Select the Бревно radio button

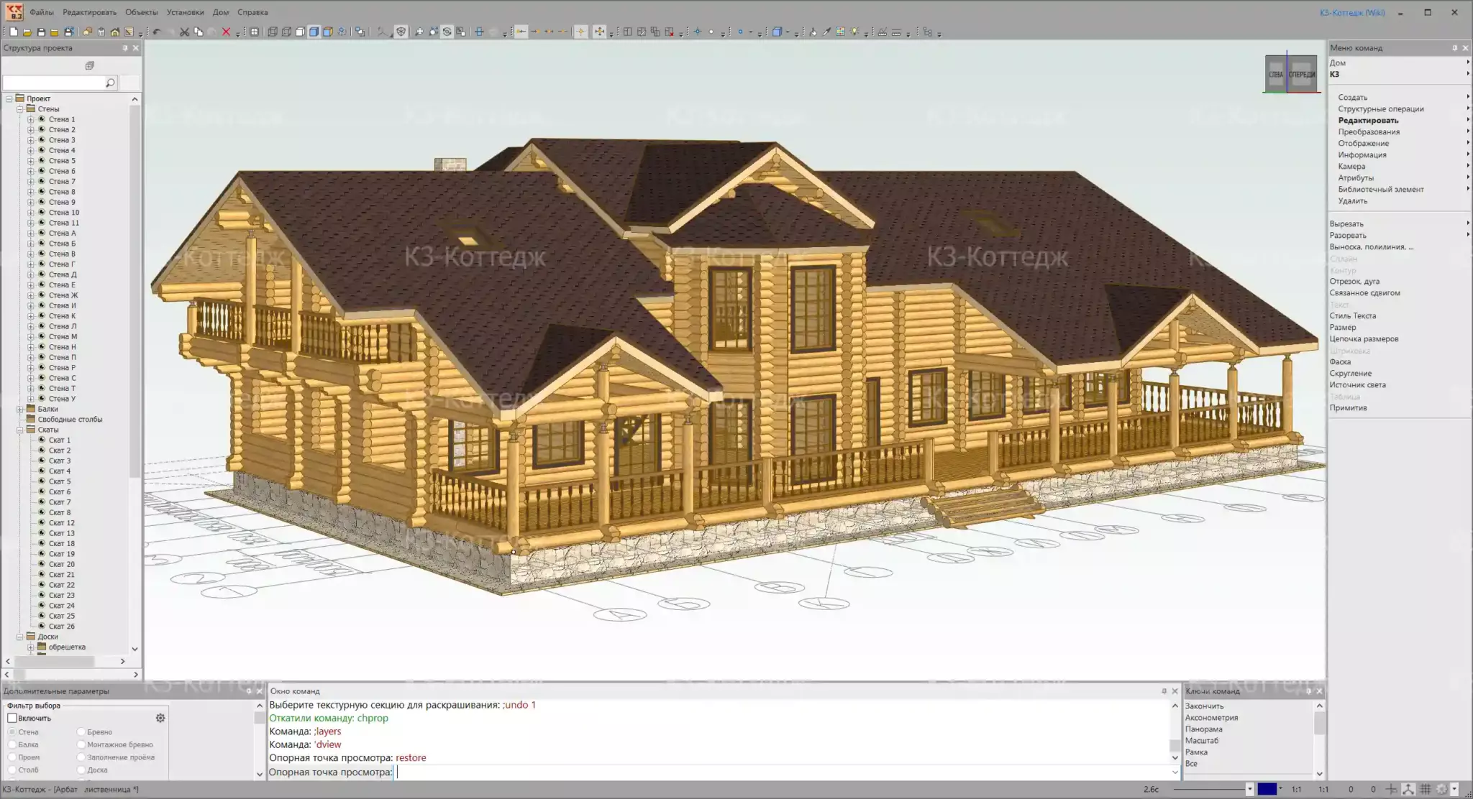pos(81,731)
